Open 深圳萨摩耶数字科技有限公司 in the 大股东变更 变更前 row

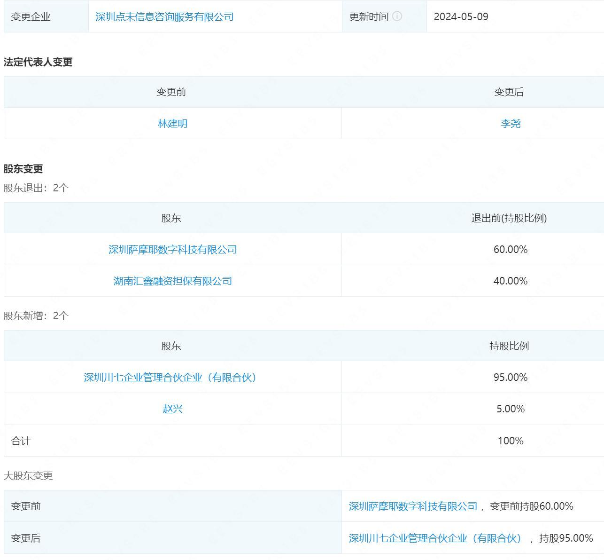[x=413, y=506]
